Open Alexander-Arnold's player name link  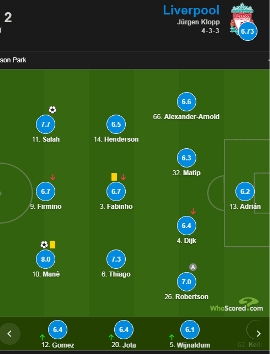click(186, 117)
